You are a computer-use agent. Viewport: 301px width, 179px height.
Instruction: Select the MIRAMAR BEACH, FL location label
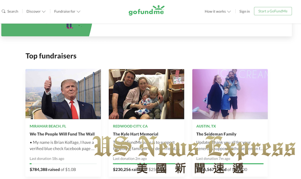tap(48, 126)
